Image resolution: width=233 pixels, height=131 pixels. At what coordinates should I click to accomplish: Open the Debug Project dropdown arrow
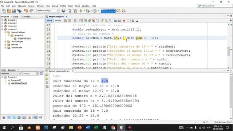pyautogui.click(x=91, y=11)
